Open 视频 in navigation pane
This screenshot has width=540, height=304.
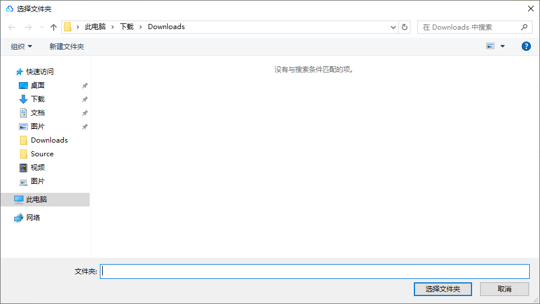coord(38,168)
